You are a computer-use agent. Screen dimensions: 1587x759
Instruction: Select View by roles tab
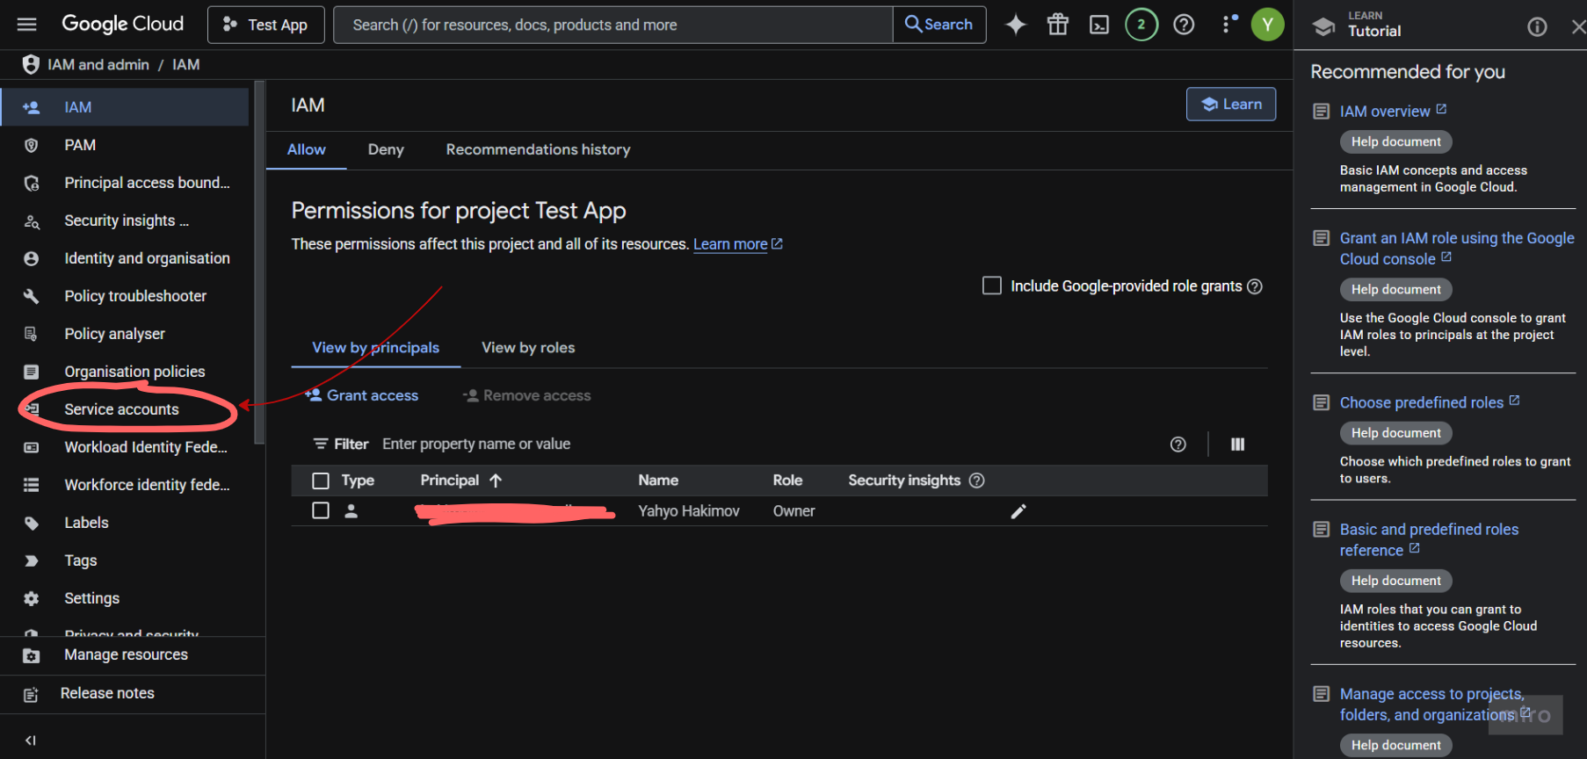[x=528, y=348]
